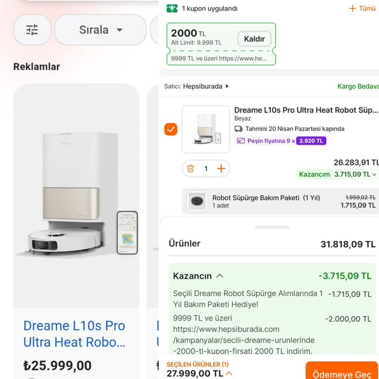Click the green coupon icon

point(172,8)
